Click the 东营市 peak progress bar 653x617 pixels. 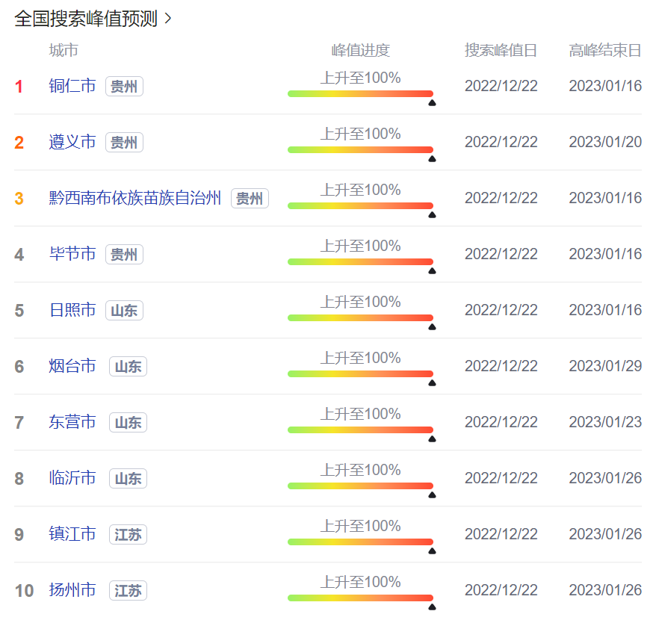361,430
